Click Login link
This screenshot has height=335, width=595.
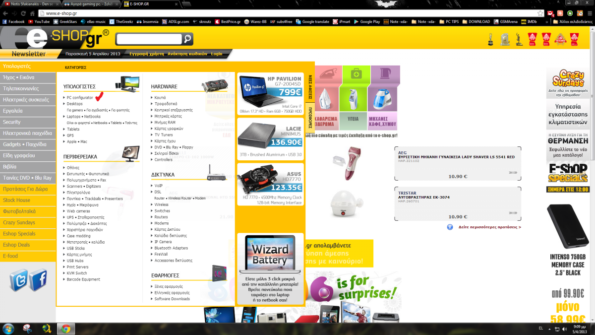[217, 54]
